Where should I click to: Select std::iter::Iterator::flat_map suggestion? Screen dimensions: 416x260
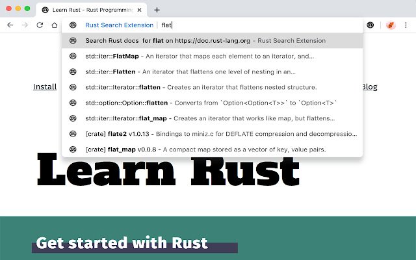[213, 118]
